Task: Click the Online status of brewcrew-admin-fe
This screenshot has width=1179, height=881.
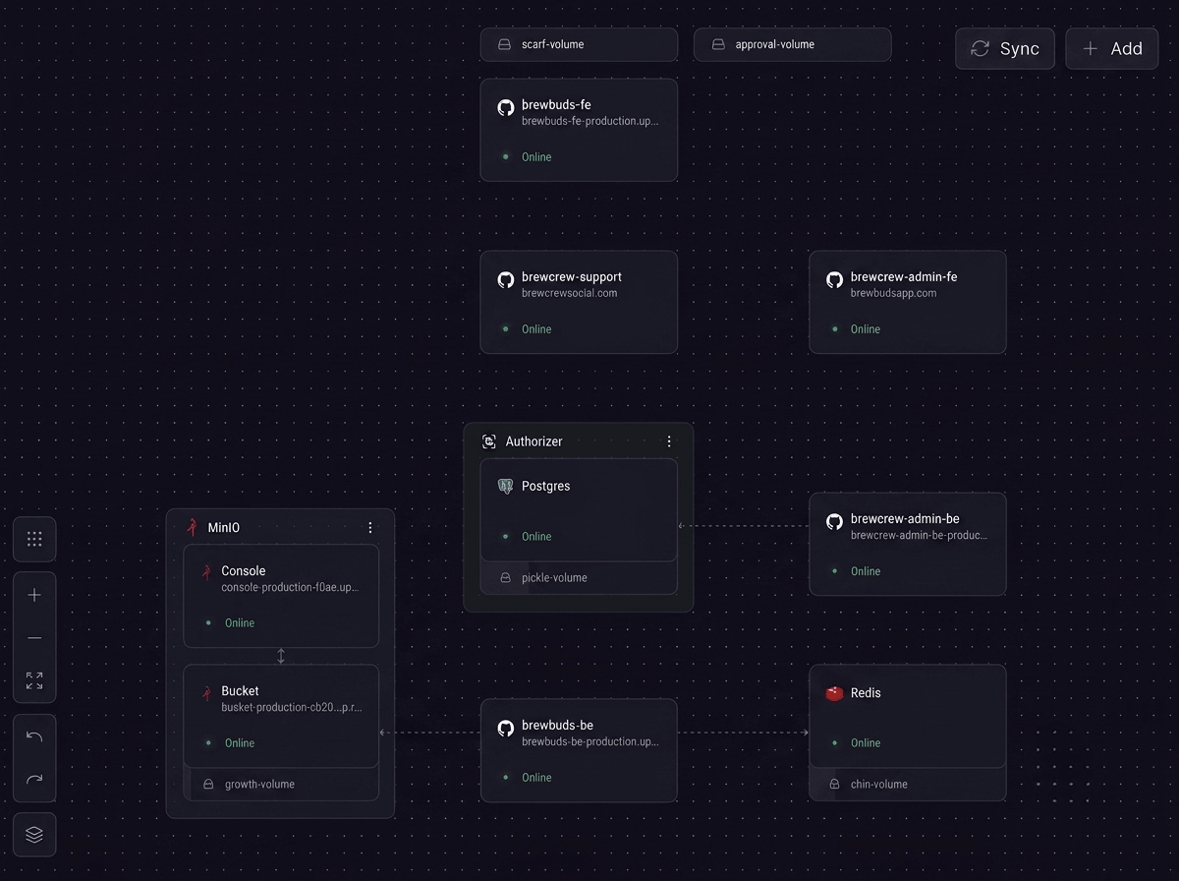Action: pyautogui.click(x=866, y=329)
